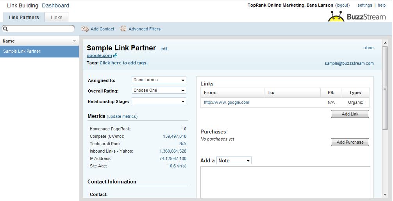Click here to add tags link
Viewport: 393px width, 201px height.
point(123,63)
